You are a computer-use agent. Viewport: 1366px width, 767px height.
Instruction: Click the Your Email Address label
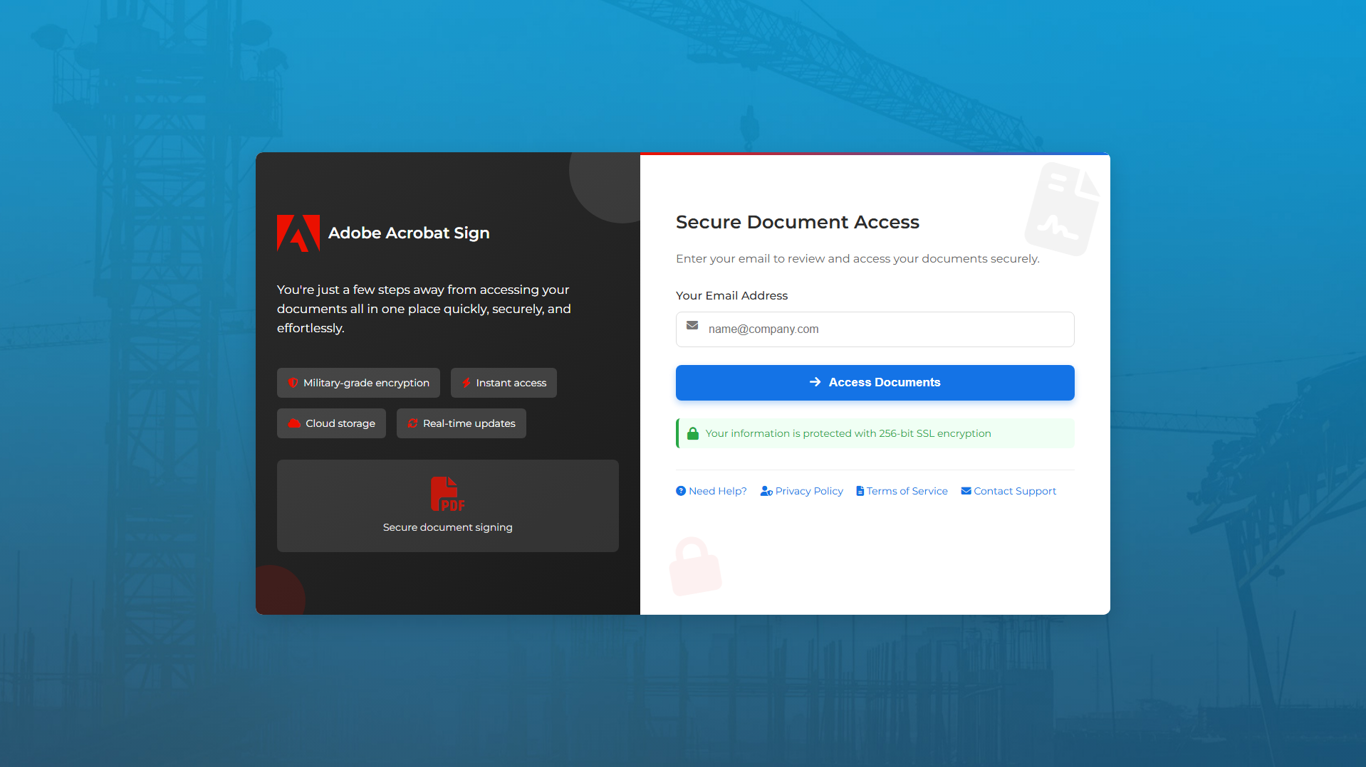731,295
